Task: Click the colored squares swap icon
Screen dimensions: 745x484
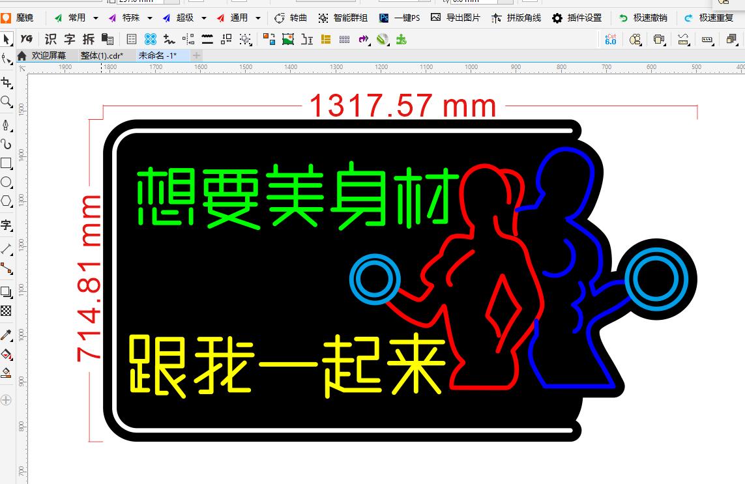Action: click(269, 39)
